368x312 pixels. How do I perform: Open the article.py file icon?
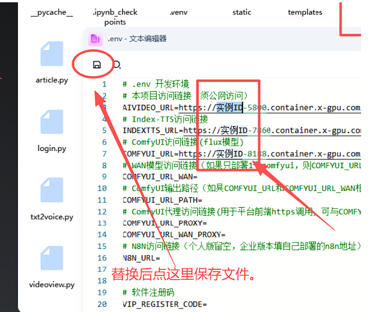tap(52, 56)
